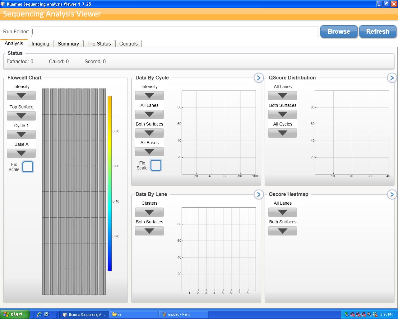Open the Top Surface dropdown in Flowcell Chart
The width and height of the screenshot is (398, 319).
point(21,116)
